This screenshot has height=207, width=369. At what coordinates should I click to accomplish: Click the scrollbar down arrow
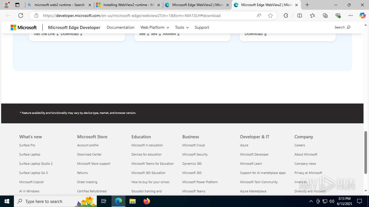(366, 191)
